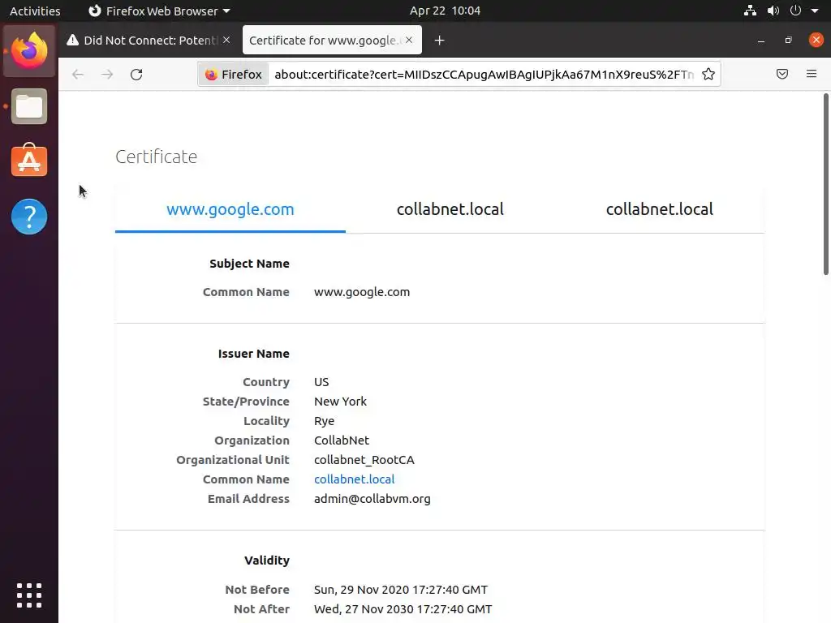Click the Certificate page heading
831x623 pixels.
(x=157, y=157)
